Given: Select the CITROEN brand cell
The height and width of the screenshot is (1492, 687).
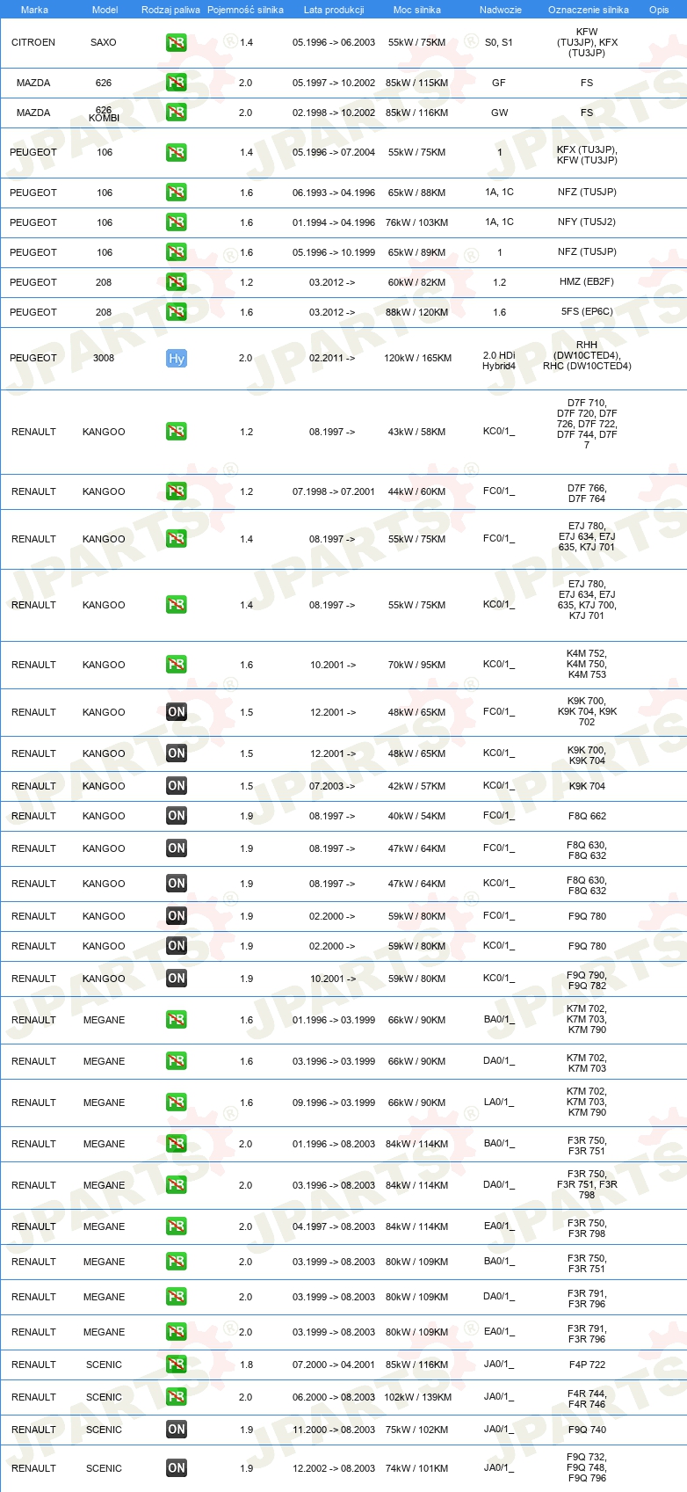Looking at the screenshot, I should point(33,42).
